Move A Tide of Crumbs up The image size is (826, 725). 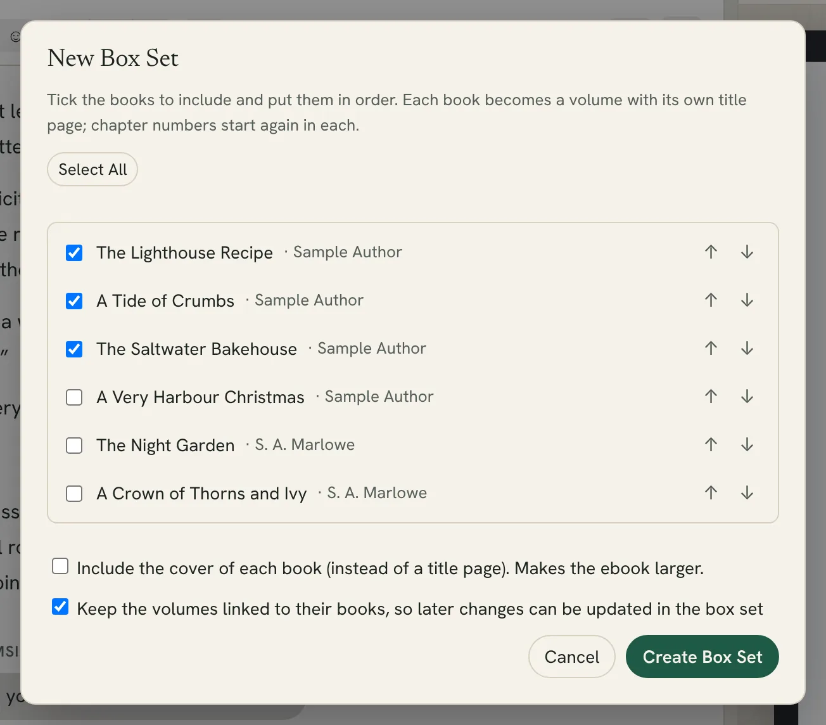point(711,300)
